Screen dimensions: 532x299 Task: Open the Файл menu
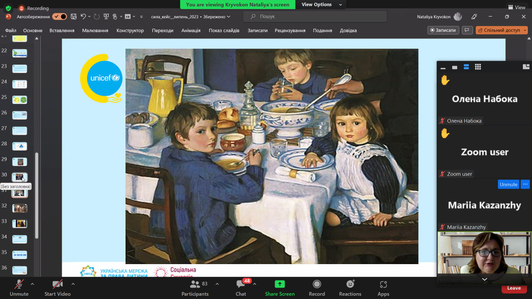(11, 30)
